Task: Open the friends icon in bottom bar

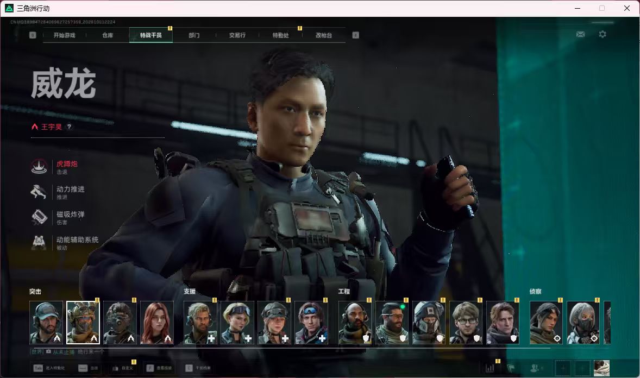Action: pos(536,368)
